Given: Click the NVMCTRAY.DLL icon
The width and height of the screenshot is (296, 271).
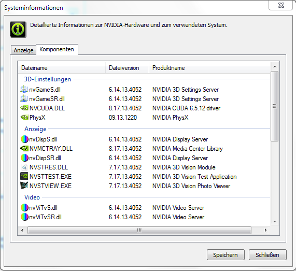Looking at the screenshot, I should click(x=24, y=149).
